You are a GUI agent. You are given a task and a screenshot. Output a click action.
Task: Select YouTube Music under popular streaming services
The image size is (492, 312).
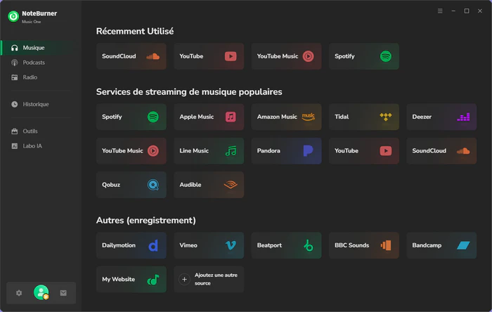pos(131,151)
